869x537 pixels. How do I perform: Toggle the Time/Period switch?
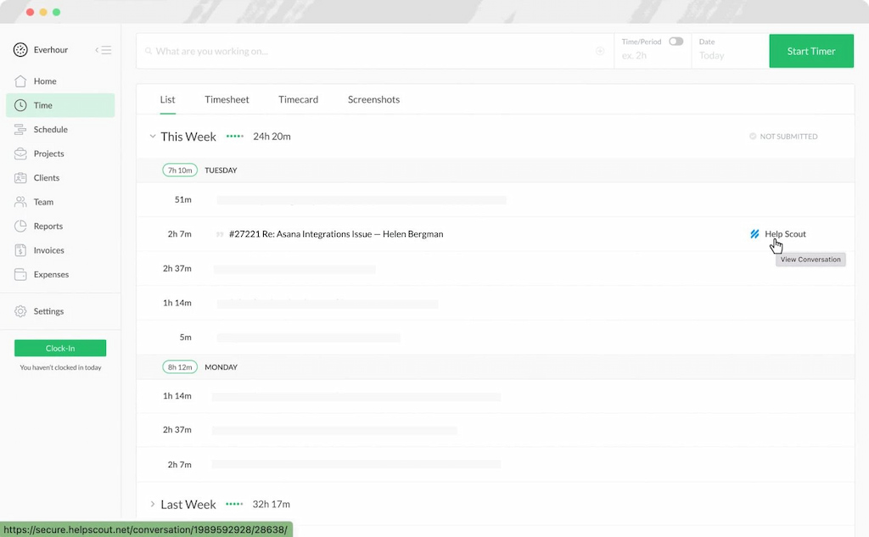(676, 40)
